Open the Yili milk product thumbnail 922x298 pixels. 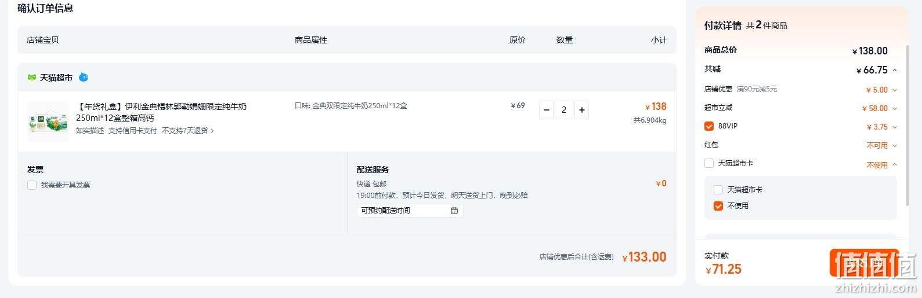[48, 120]
